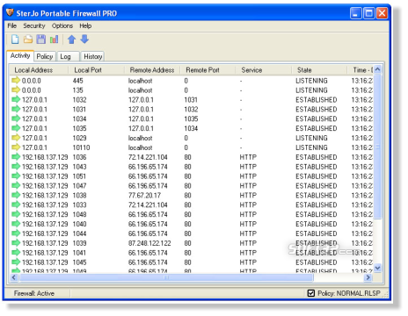
Task: Click the horizontal scrollbar right arrow
Action: pyautogui.click(x=368, y=277)
